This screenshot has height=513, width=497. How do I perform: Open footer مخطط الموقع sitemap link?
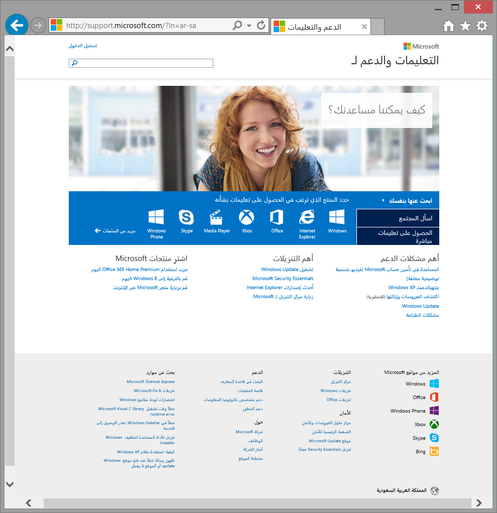(251, 458)
